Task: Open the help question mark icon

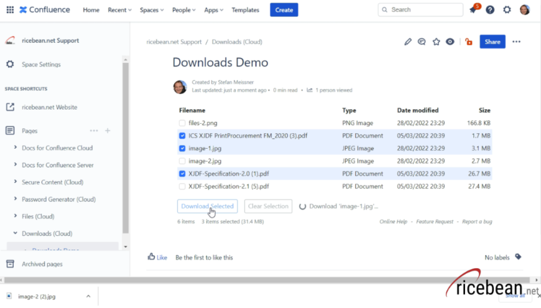Action: (490, 10)
